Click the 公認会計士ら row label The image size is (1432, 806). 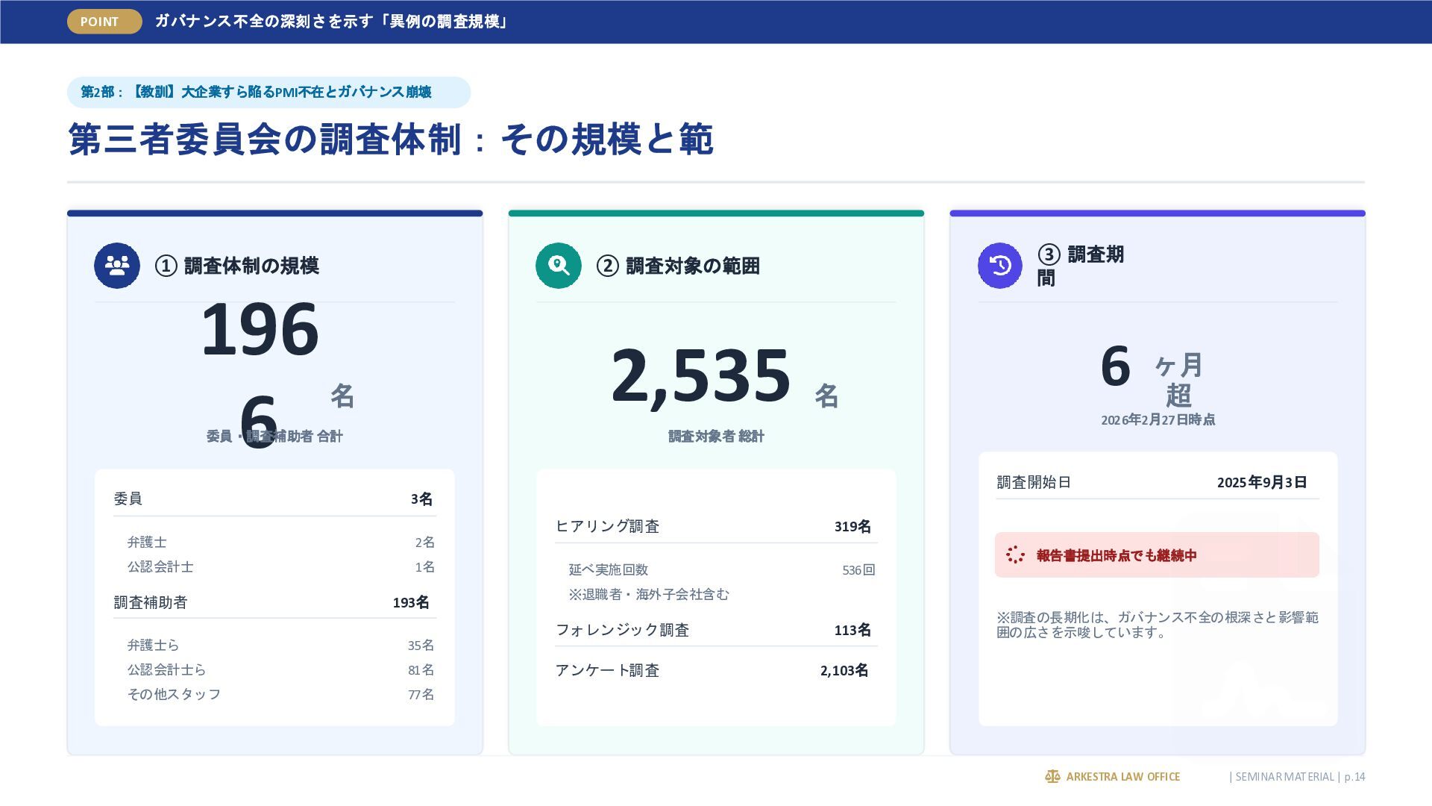point(166,669)
